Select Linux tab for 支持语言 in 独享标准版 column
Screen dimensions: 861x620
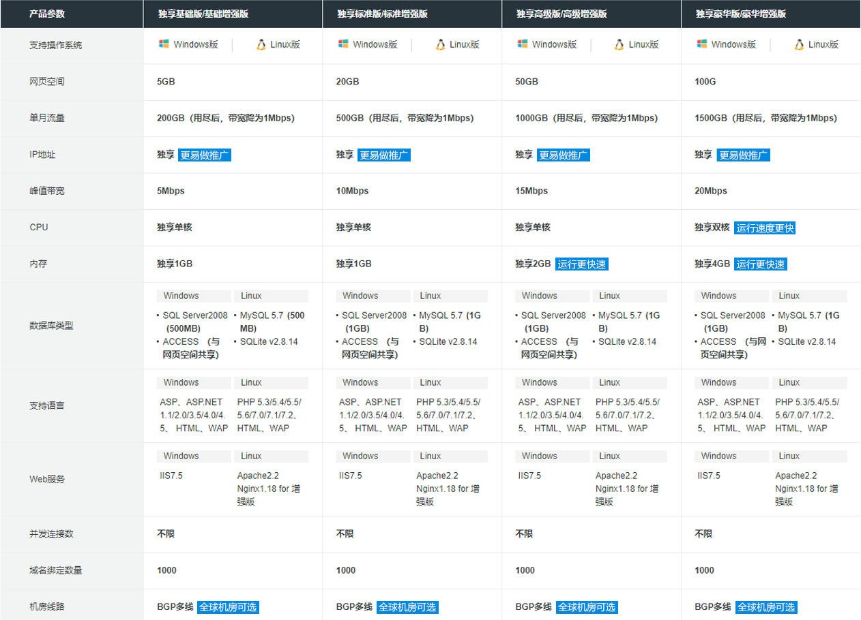click(450, 382)
